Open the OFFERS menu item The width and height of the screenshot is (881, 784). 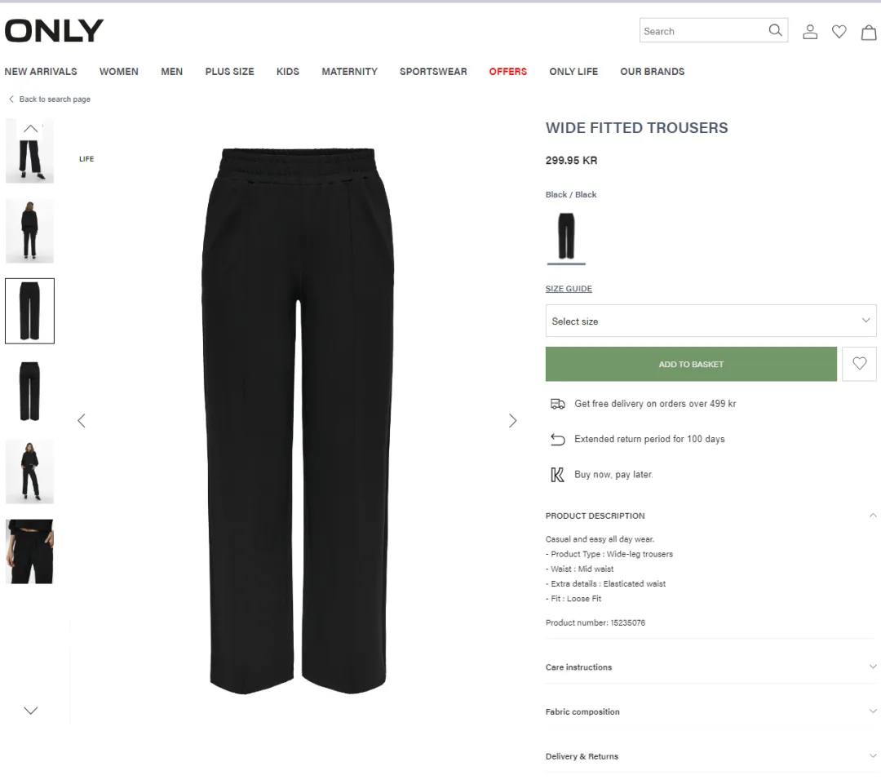pyautogui.click(x=508, y=71)
